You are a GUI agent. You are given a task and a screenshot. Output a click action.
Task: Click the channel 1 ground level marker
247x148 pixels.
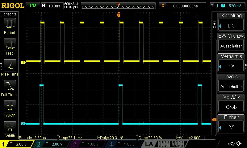coord(23,63)
